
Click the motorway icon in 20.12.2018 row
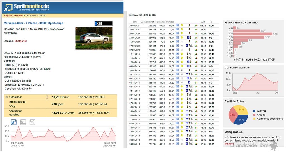(x=187, y=74)
